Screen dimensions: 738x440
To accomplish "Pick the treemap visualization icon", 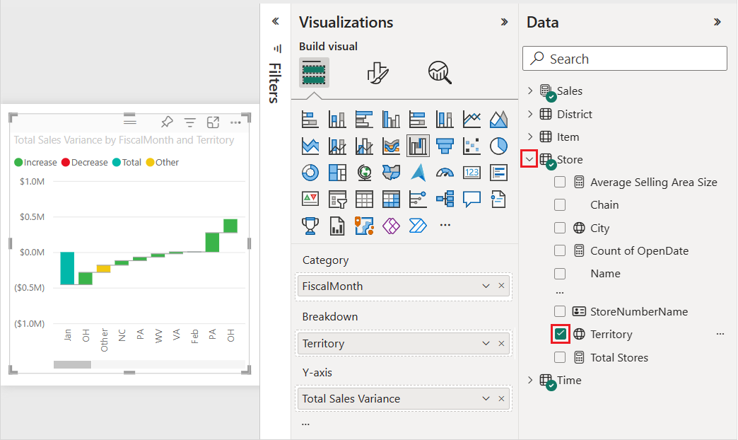I will pyautogui.click(x=337, y=172).
